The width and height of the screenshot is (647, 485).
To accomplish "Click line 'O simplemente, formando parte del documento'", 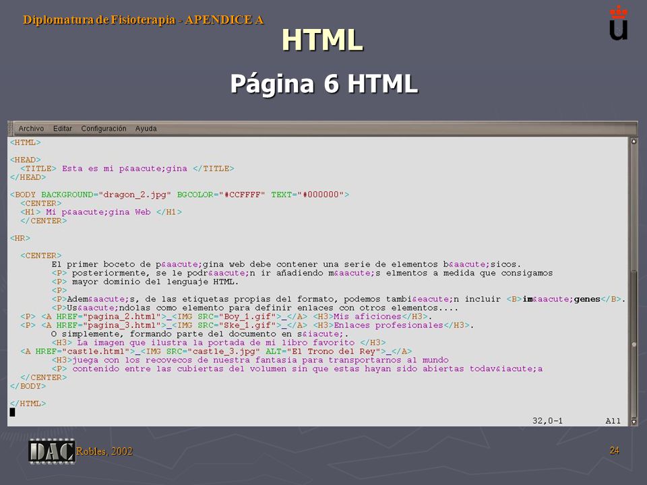I will (199, 333).
